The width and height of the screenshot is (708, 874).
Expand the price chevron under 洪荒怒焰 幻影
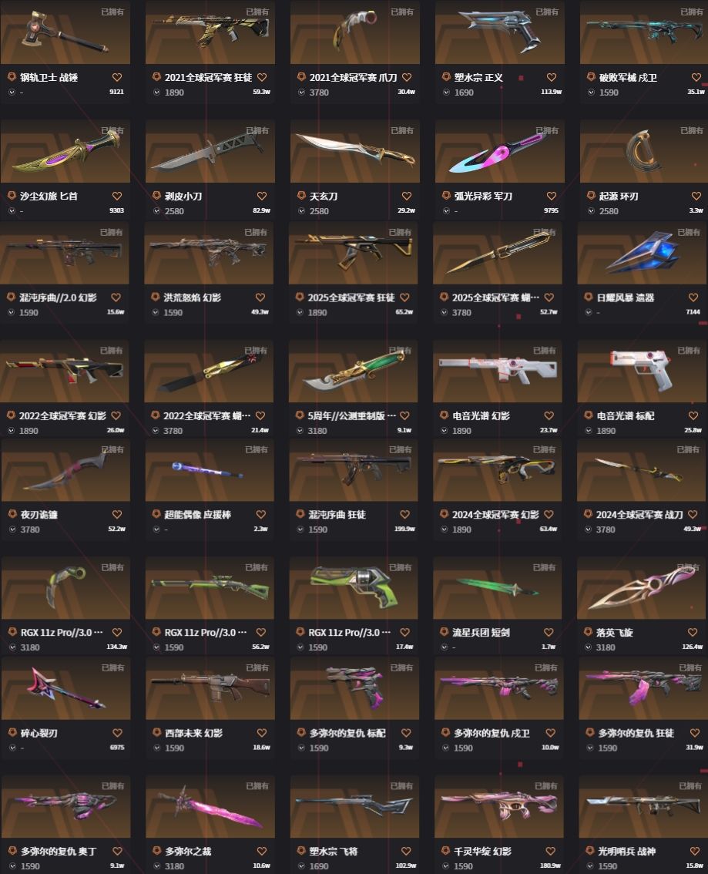156,312
